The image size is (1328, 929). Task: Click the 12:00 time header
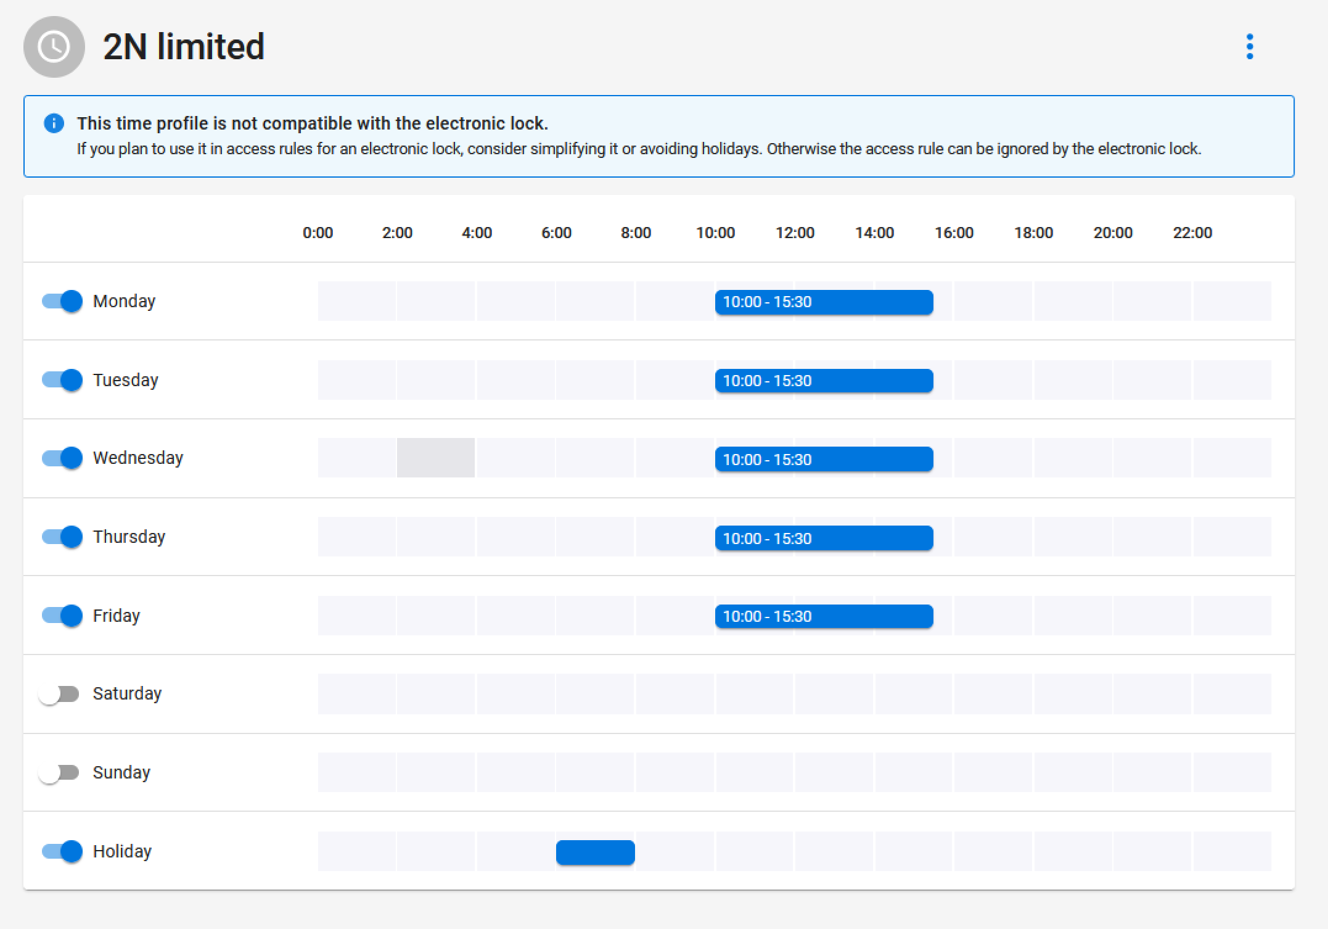point(795,233)
